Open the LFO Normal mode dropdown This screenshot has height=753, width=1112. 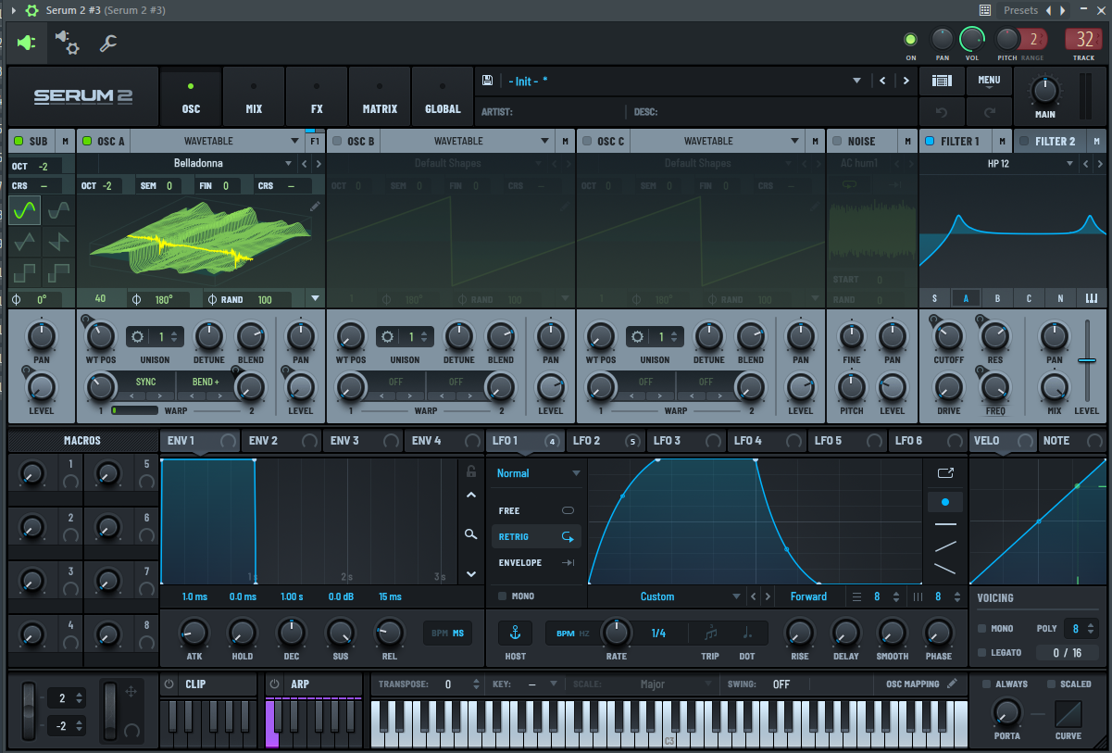click(x=539, y=472)
